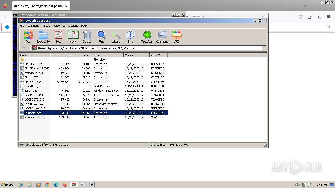Launch Microsoft Edge from the taskbar
The width and height of the screenshot is (335, 188).
tap(56, 185)
